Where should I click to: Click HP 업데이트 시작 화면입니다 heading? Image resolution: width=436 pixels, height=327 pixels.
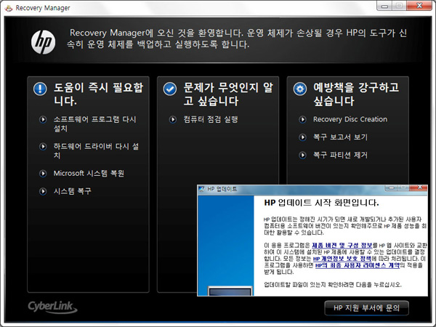(x=321, y=203)
